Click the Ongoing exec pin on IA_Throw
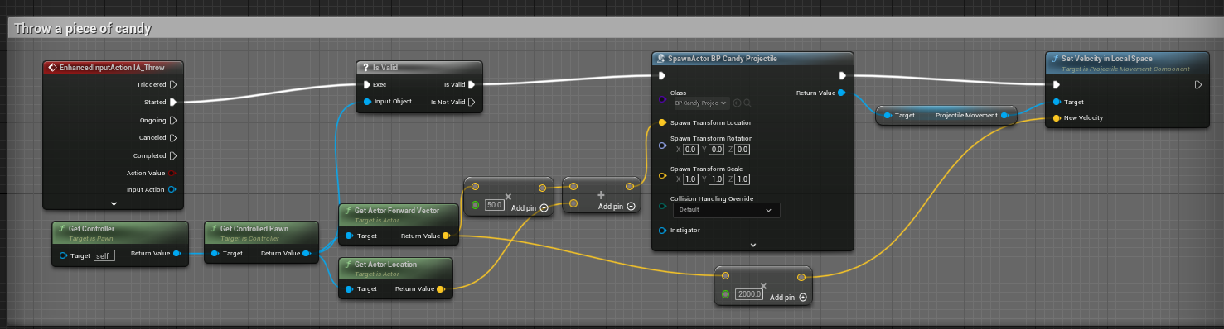This screenshot has width=1224, height=329. (x=173, y=120)
